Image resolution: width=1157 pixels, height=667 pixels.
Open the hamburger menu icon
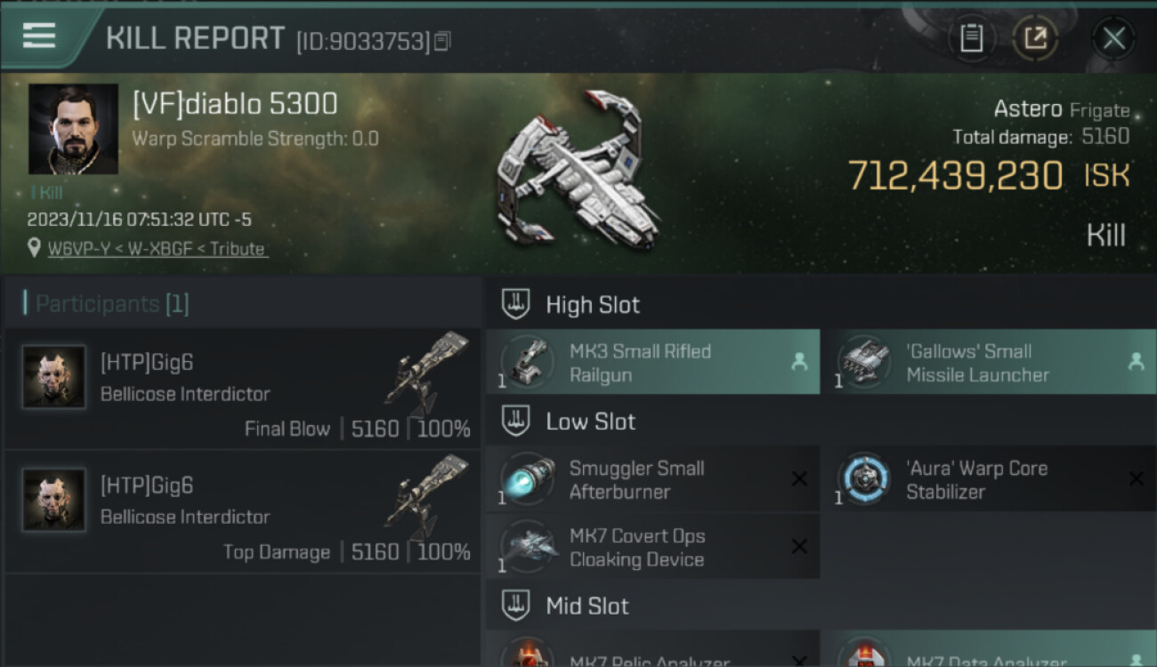[x=39, y=36]
